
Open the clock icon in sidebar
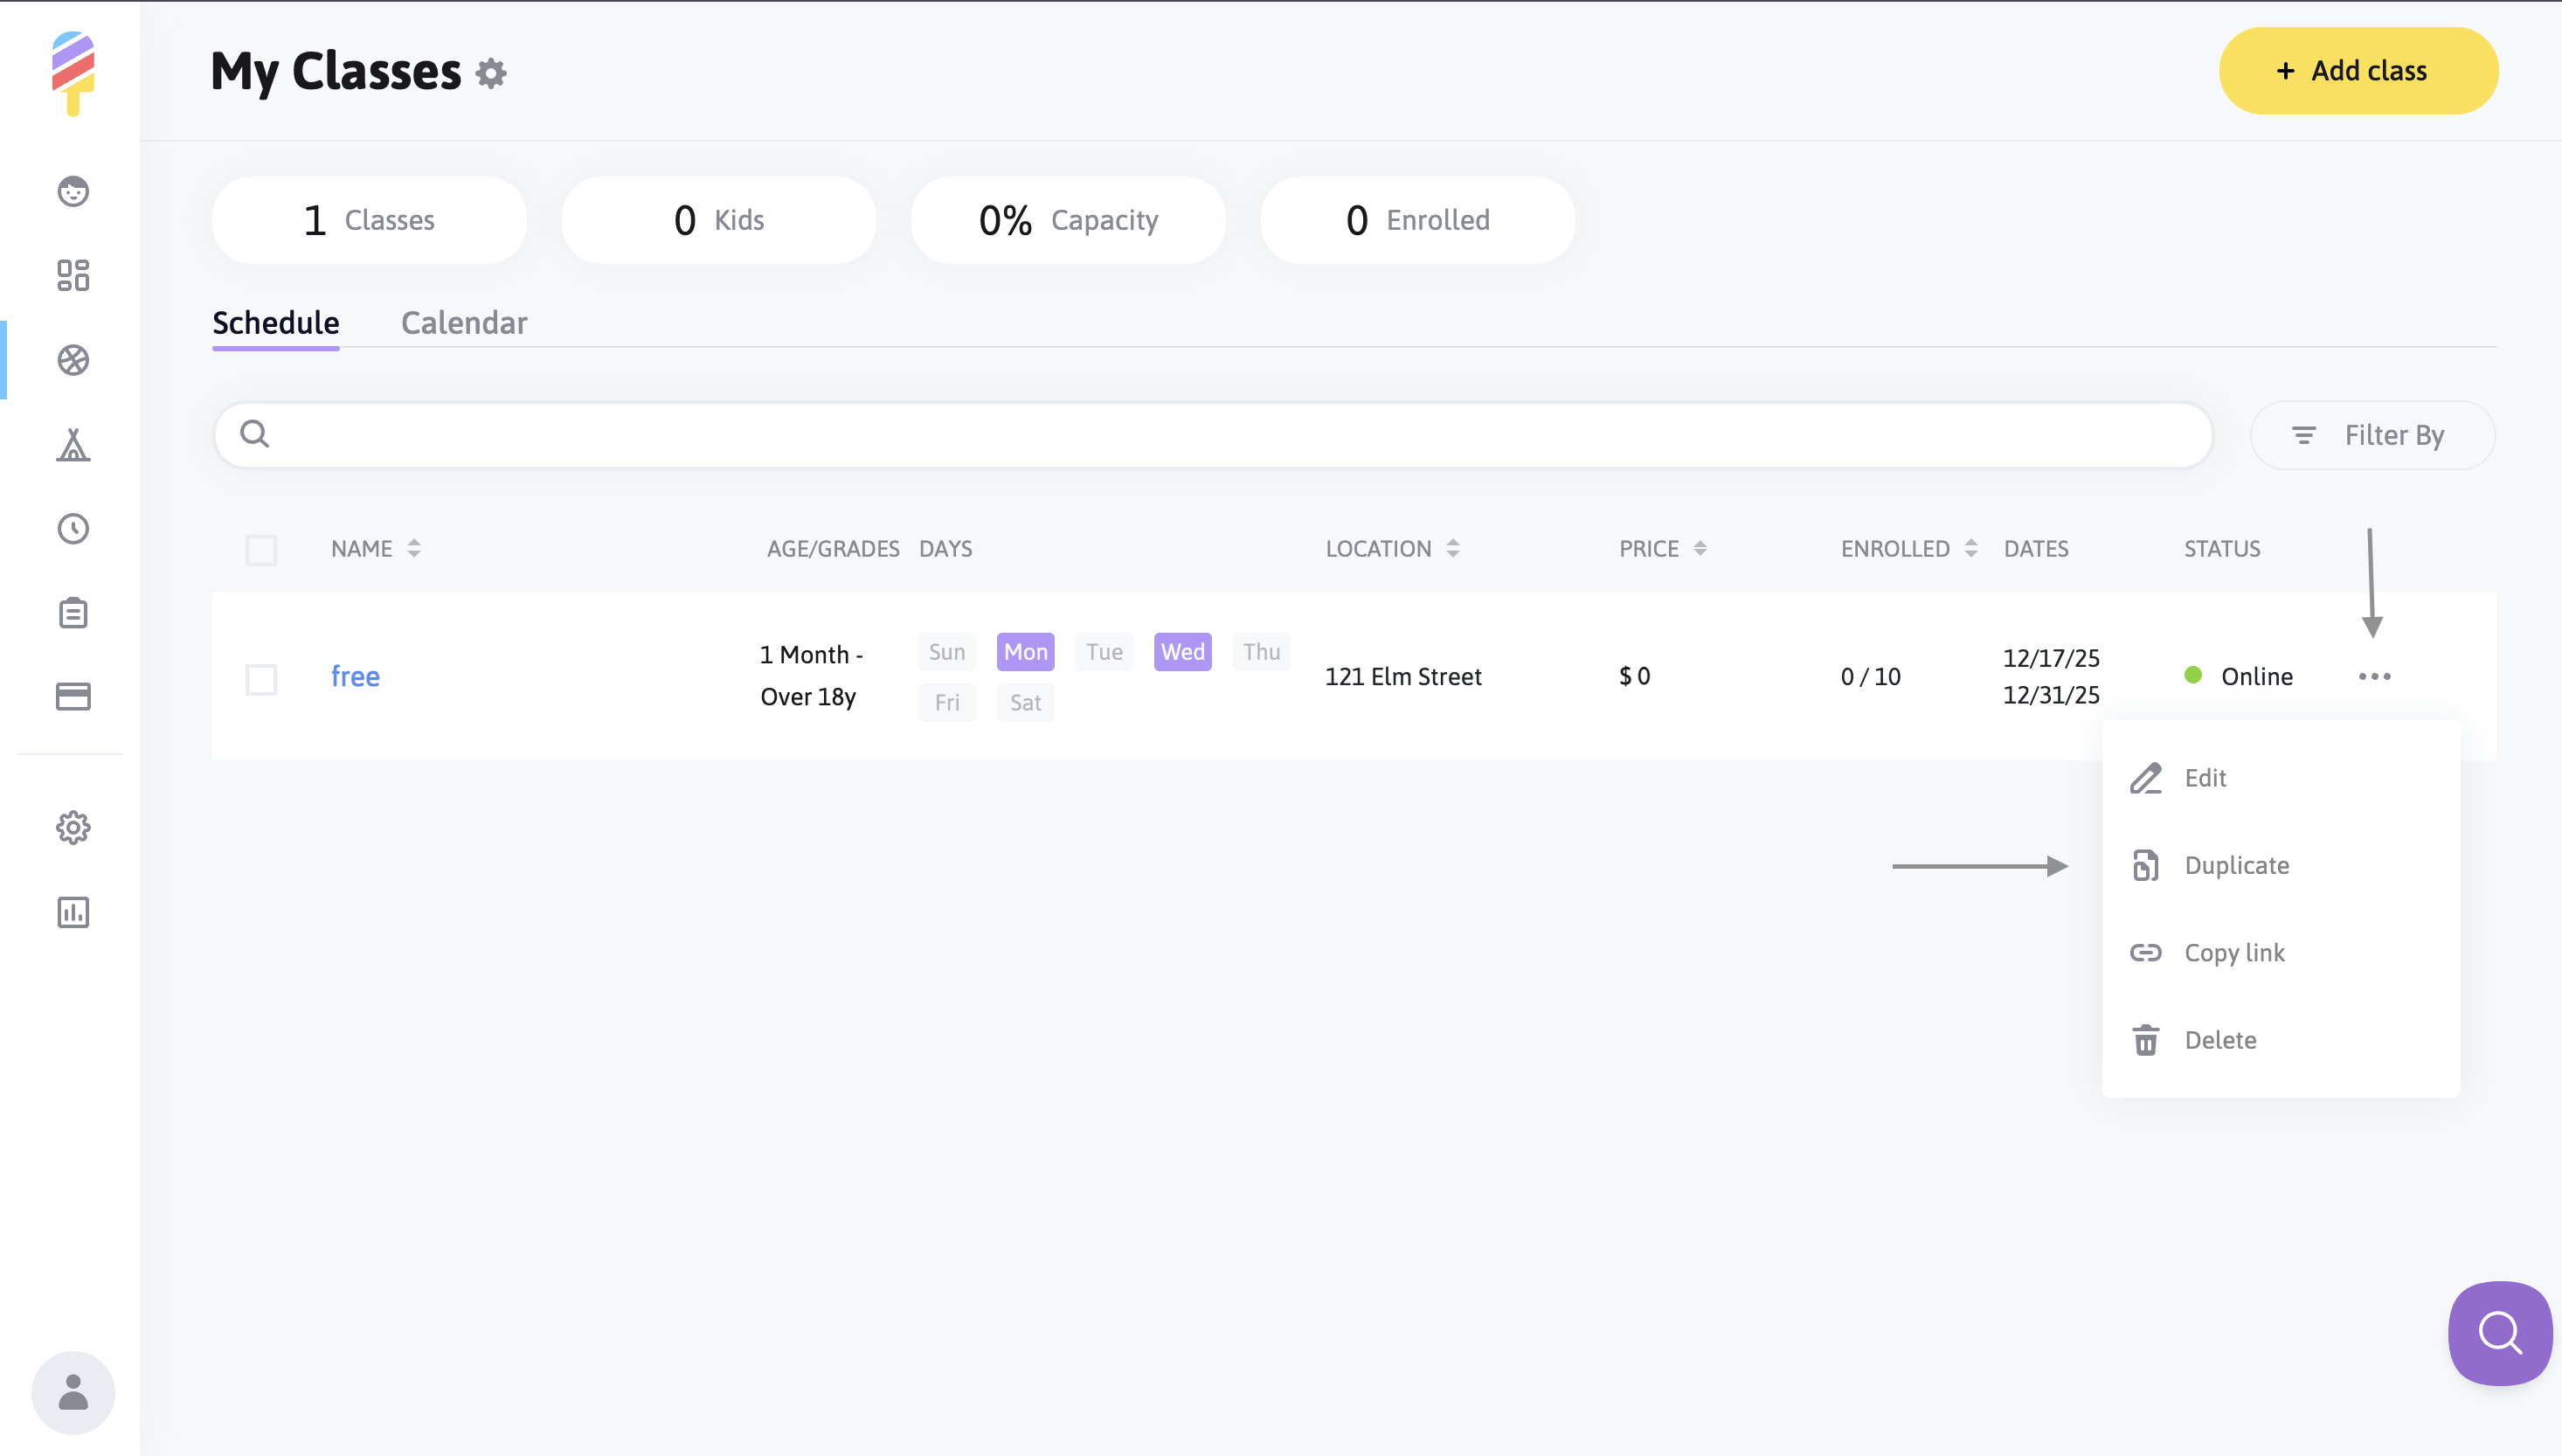[73, 529]
